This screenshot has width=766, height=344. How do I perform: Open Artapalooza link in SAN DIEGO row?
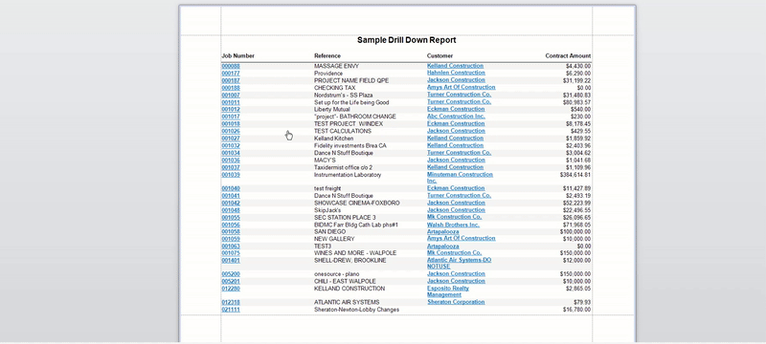pyautogui.click(x=442, y=232)
